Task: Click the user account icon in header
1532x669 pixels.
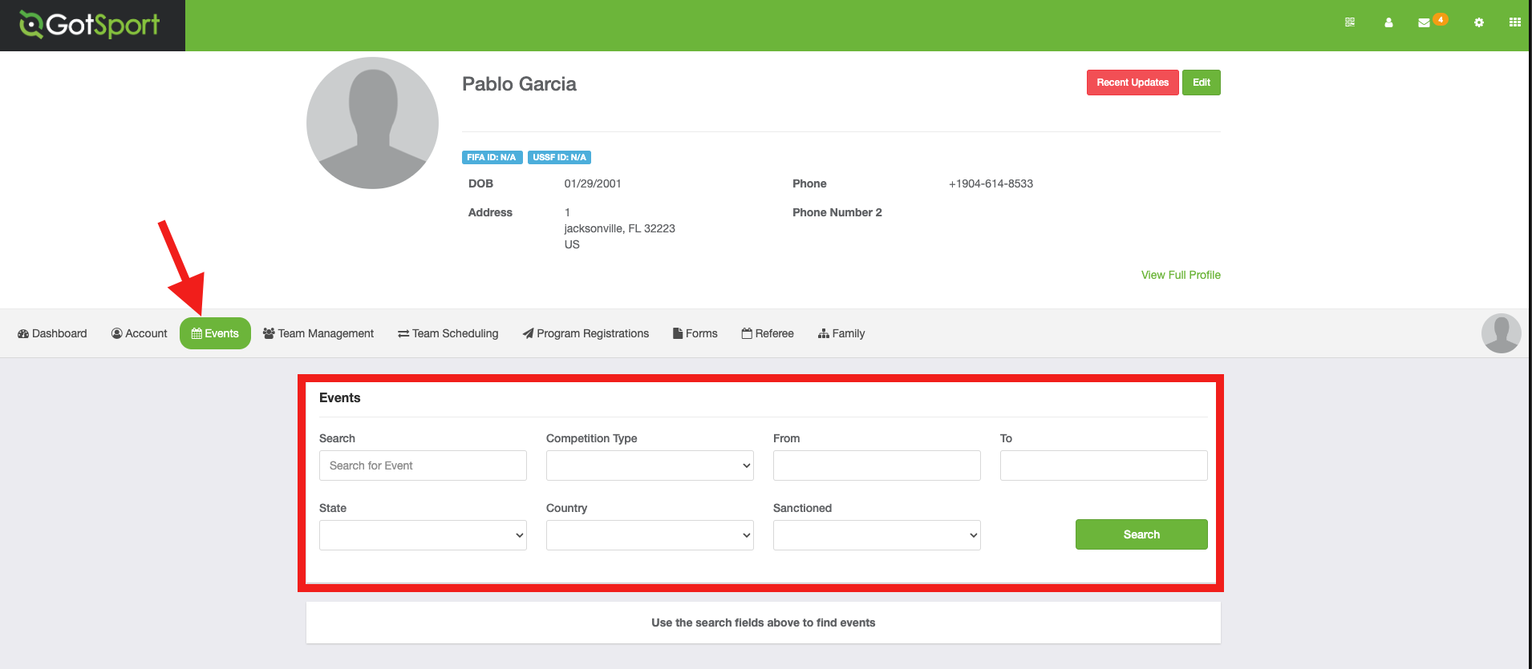Action: pos(1388,23)
